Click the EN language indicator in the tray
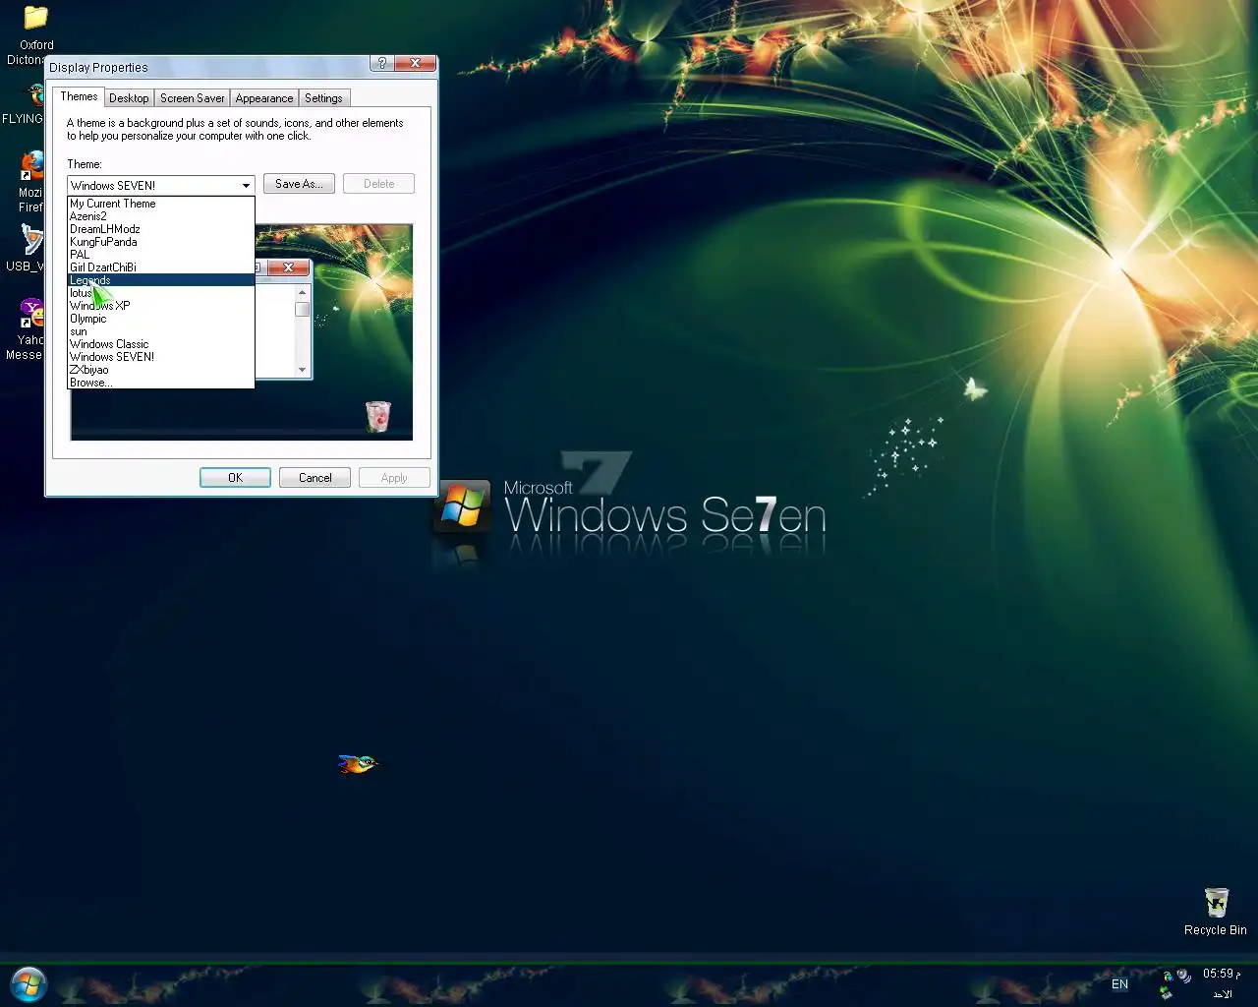Image resolution: width=1258 pixels, height=1007 pixels. tap(1119, 983)
